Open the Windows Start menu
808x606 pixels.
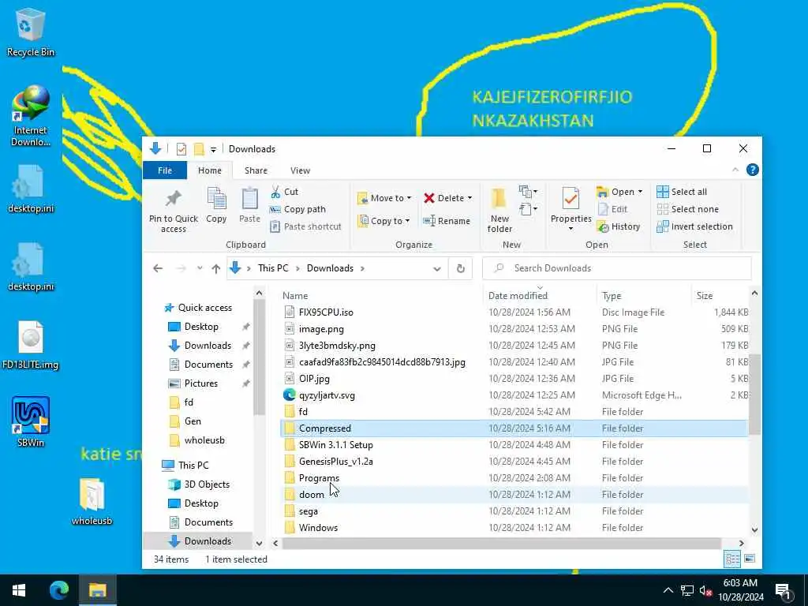tap(19, 590)
